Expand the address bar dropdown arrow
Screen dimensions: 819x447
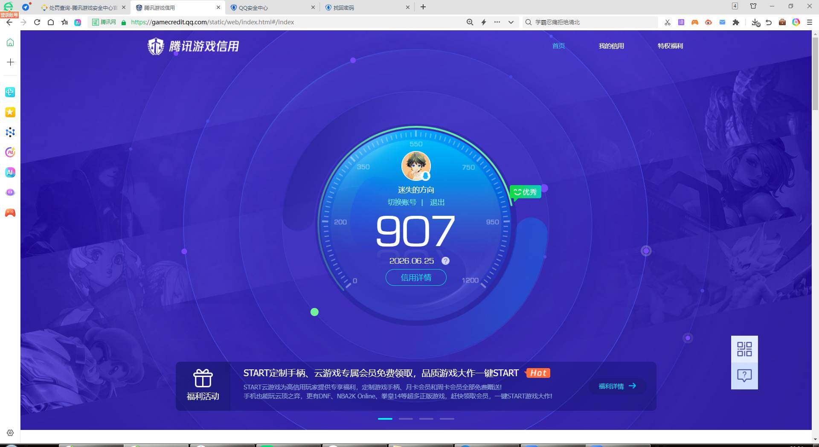pos(511,22)
